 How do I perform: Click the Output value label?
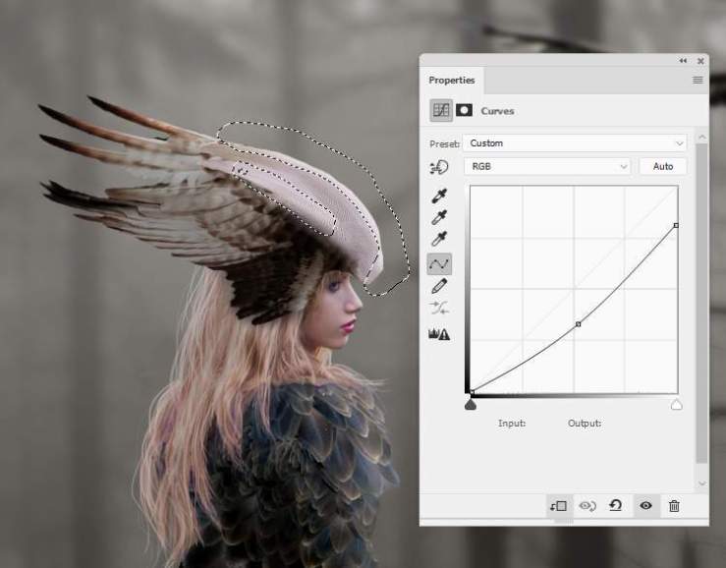point(585,423)
